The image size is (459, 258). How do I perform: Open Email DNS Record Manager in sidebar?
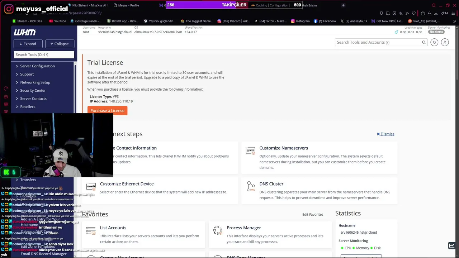43,254
